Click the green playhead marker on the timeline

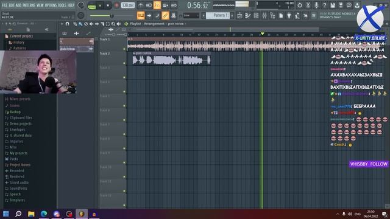click(262, 33)
